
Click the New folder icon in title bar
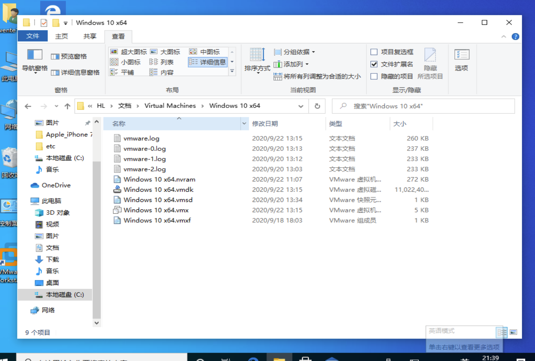point(56,23)
